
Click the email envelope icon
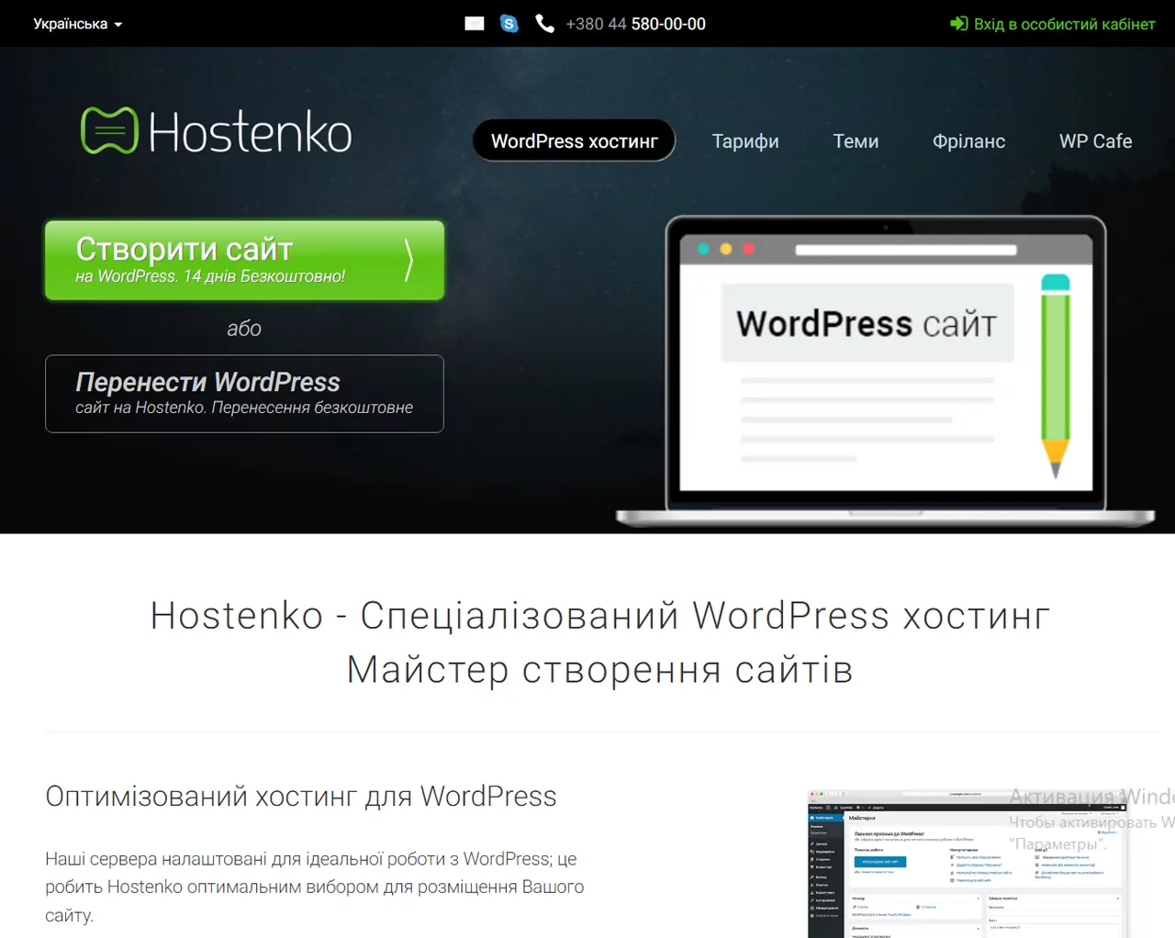tap(475, 24)
